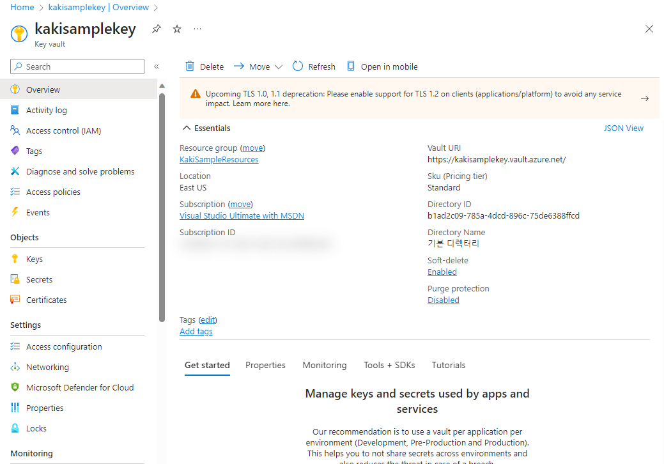Click the Certificates icon
The image size is (664, 464).
(15, 299)
